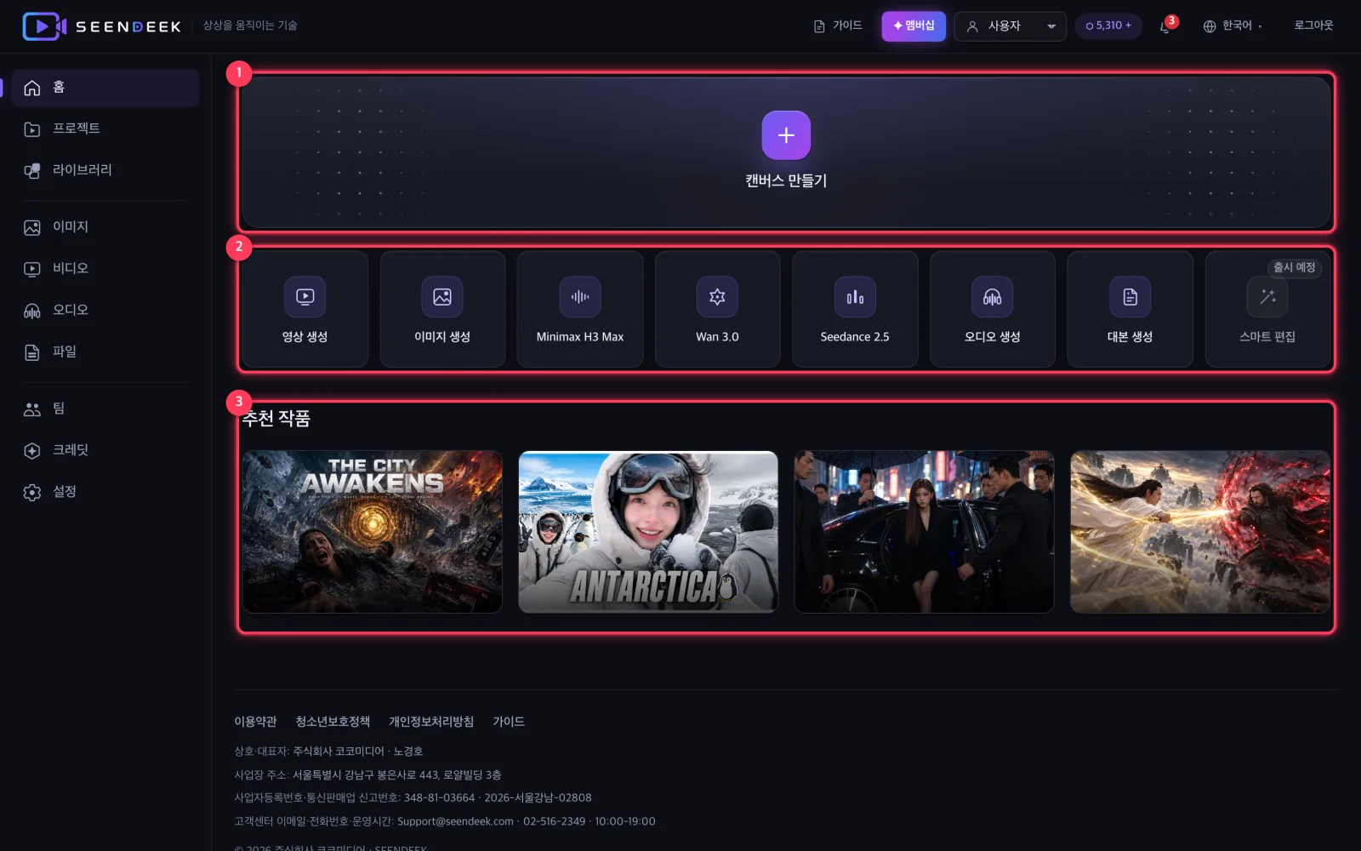1361x851 pixels.
Task: Open 이미지 in the sidebar
Action: pos(105,227)
